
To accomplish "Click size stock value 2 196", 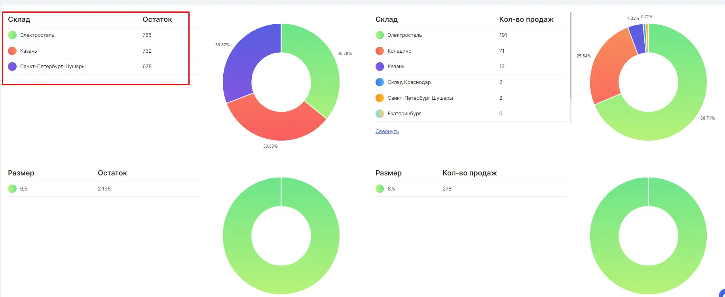I will 104,188.
